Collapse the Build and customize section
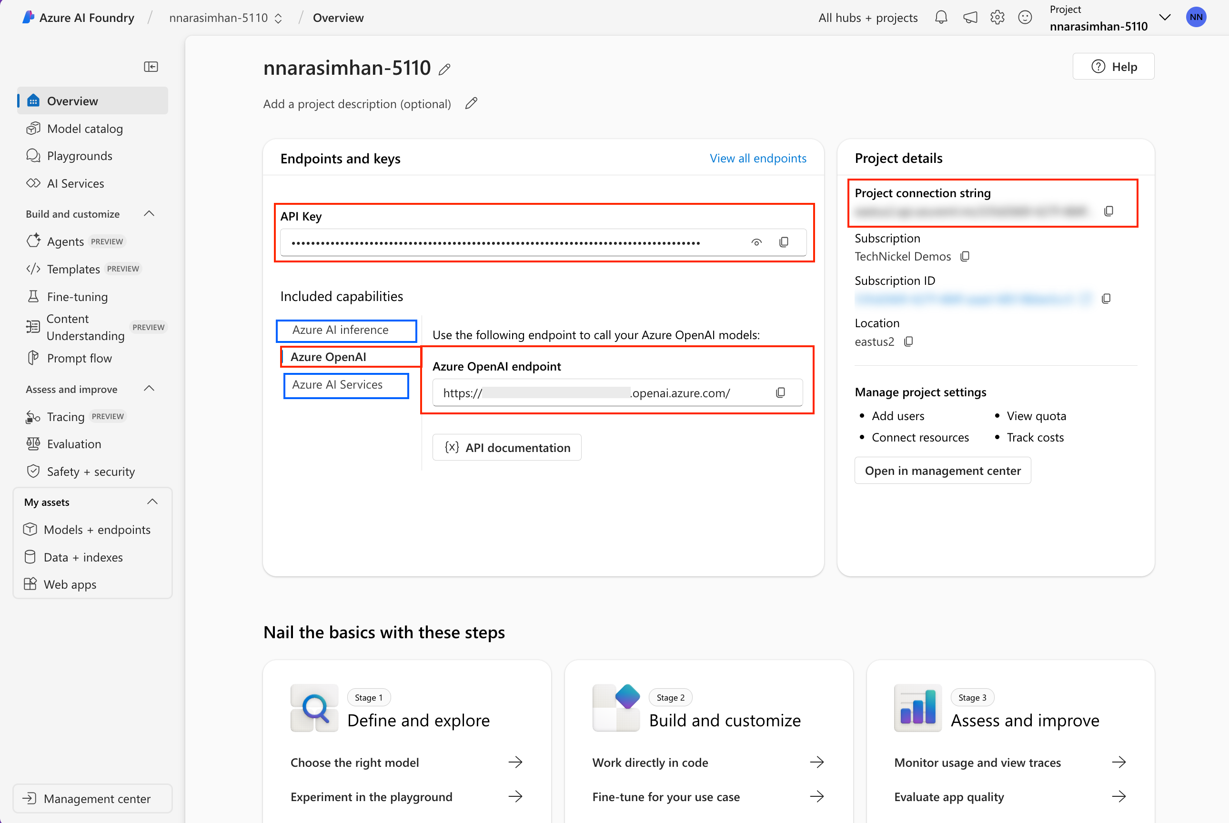1229x823 pixels. pos(149,214)
